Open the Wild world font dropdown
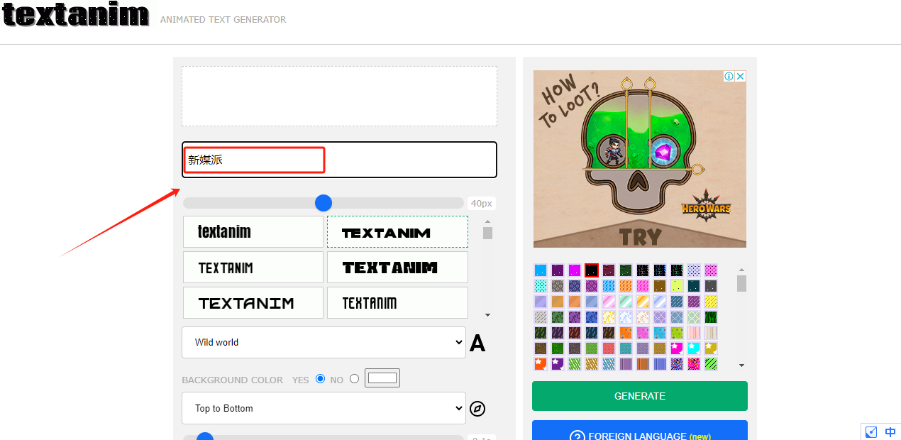 [324, 342]
